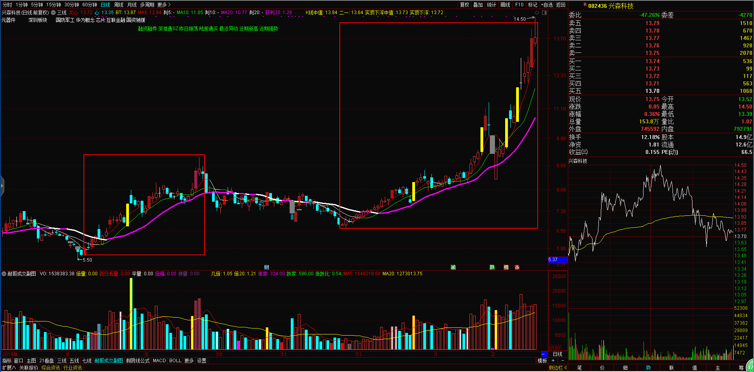Image resolution: width=754 pixels, height=372 pixels.
Task: Click the 返回 back button
Action: click(561, 5)
